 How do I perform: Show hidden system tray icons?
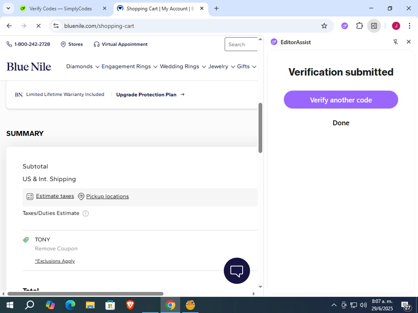pyautogui.click(x=334, y=305)
